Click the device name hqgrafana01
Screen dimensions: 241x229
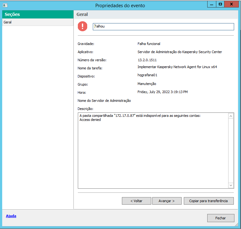(147, 75)
